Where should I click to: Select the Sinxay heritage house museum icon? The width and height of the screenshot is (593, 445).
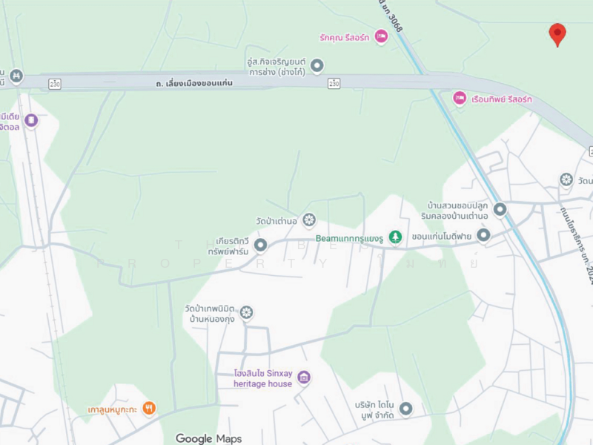(x=304, y=377)
